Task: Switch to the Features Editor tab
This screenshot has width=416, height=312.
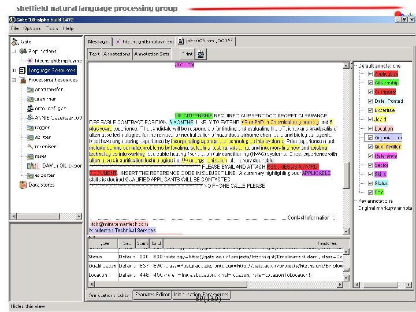Action: (153, 294)
